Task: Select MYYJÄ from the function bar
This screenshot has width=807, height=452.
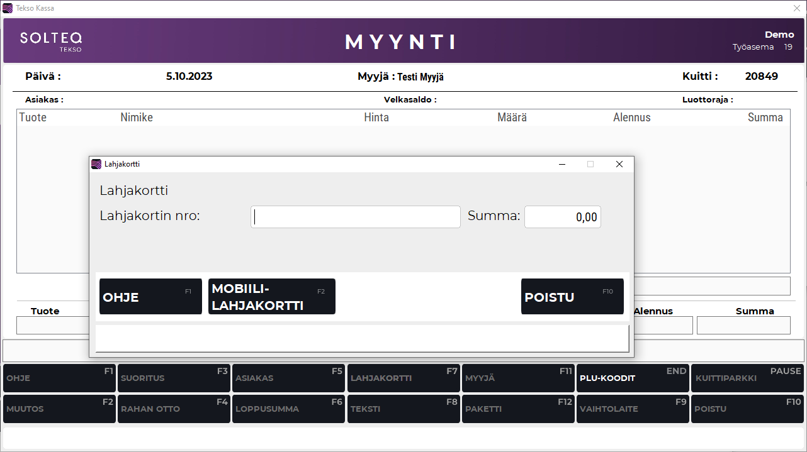Action: [x=517, y=378]
